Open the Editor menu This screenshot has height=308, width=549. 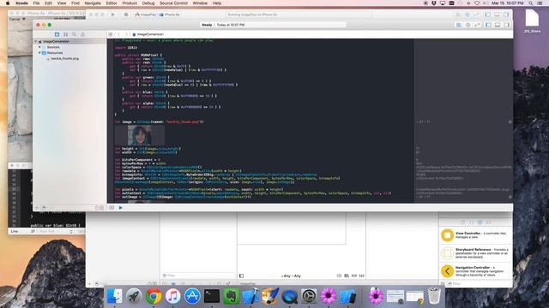(x=112, y=3)
